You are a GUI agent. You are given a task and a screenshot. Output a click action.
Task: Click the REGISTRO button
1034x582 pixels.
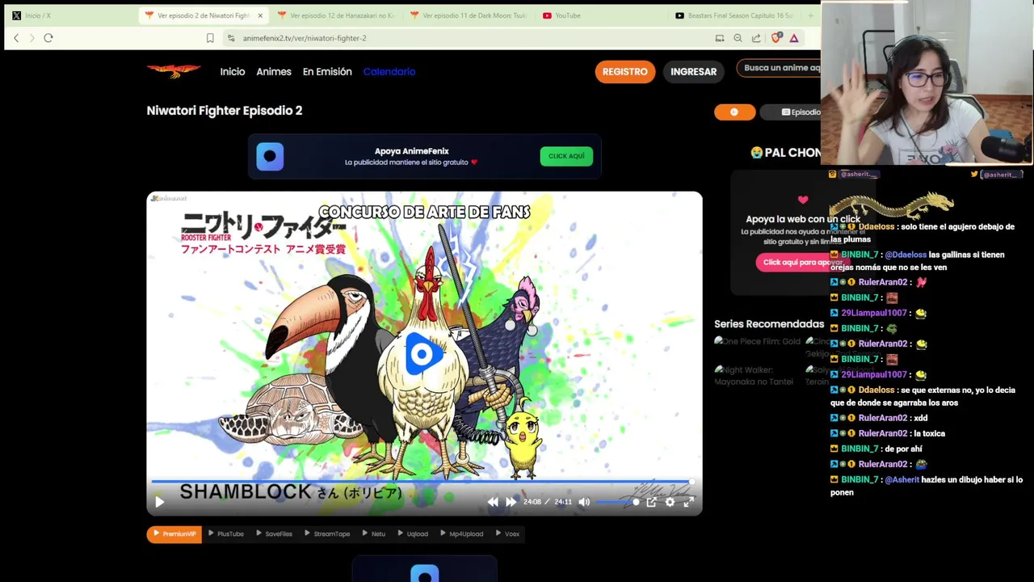625,72
